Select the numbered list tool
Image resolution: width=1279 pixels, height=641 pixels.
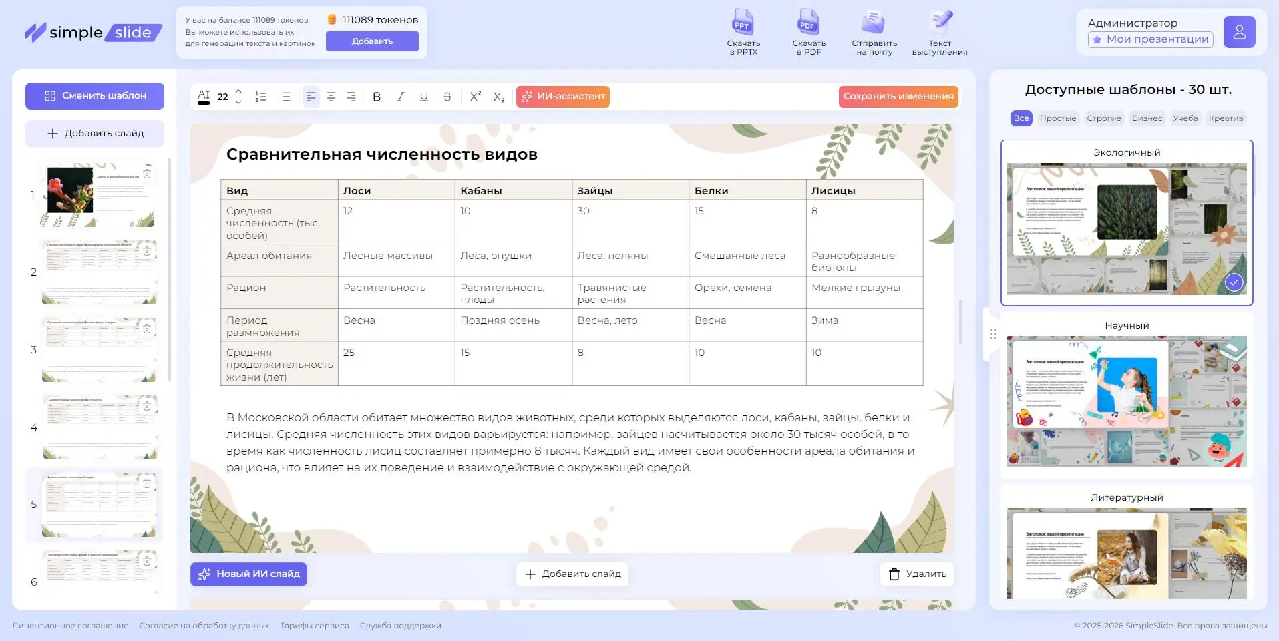(x=260, y=97)
